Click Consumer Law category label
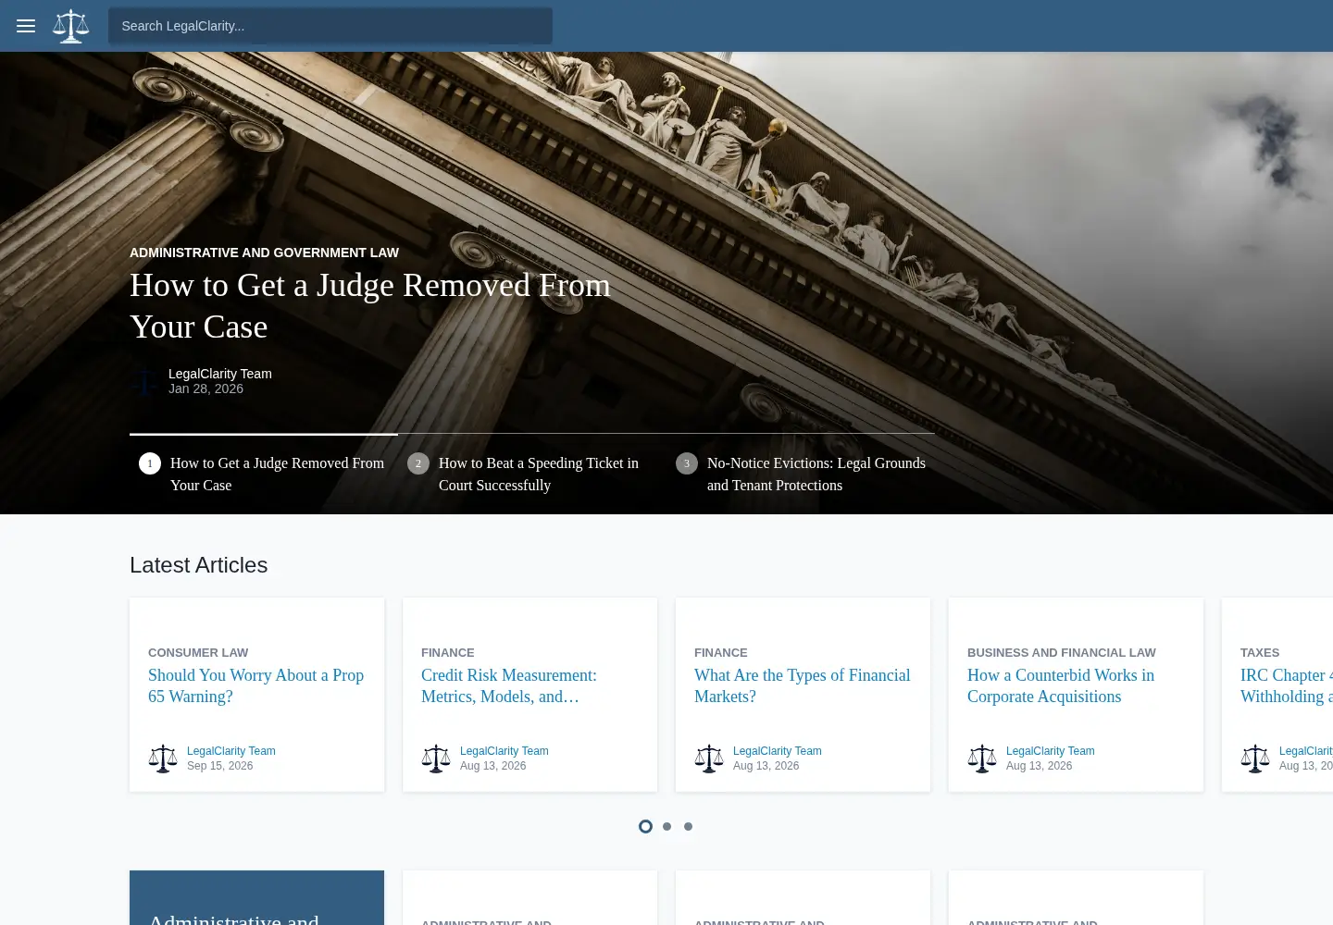Image resolution: width=1333 pixels, height=925 pixels. [198, 652]
